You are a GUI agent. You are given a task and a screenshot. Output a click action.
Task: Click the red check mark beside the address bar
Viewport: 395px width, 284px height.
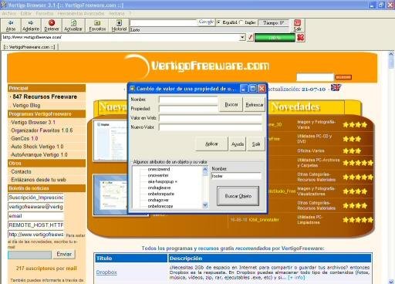(250, 38)
